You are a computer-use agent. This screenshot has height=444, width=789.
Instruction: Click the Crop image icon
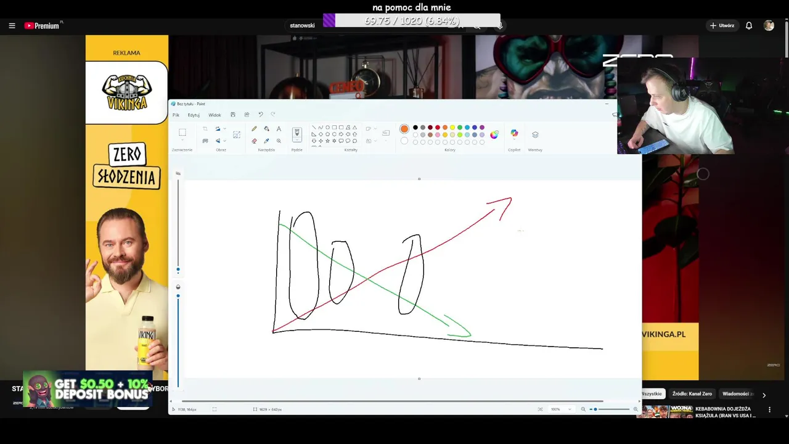pos(205,129)
